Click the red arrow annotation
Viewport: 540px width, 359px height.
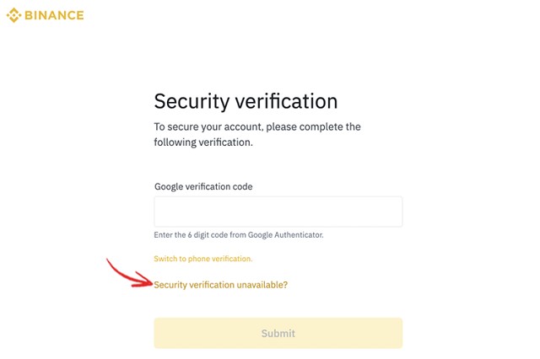(x=129, y=274)
